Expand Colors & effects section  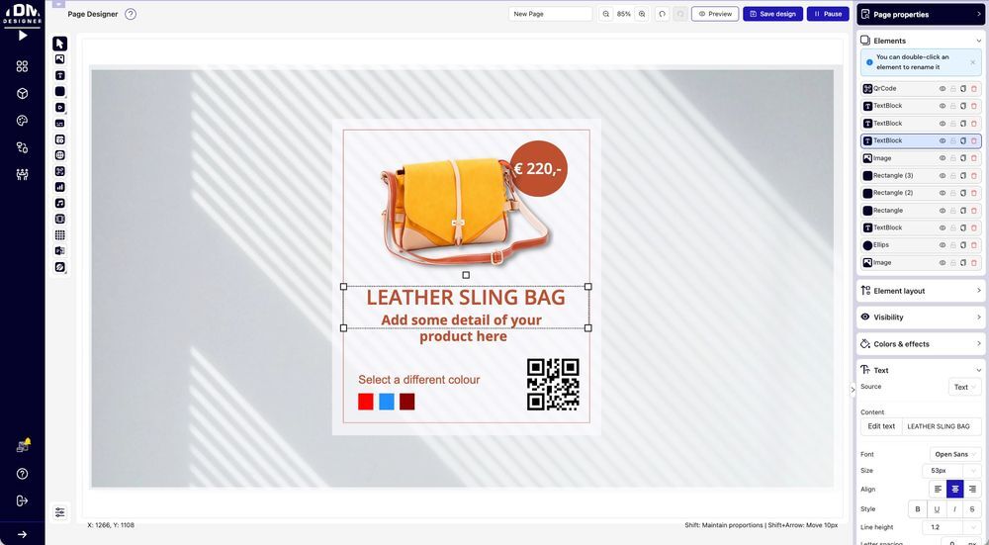[920, 344]
